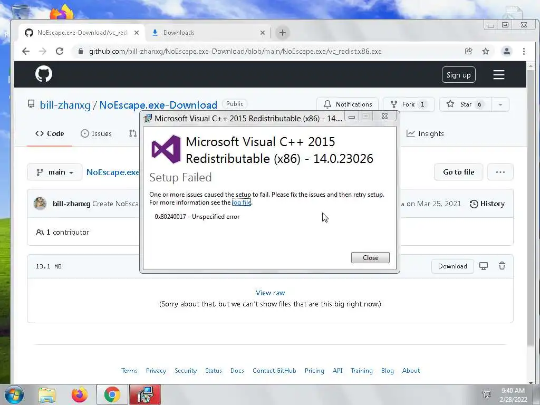The height and width of the screenshot is (405, 540).
Task: Open the three-dot file options menu
Action: coord(500,172)
